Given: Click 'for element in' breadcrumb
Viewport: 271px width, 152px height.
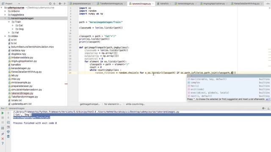Looking at the screenshot, I should coord(113,104).
